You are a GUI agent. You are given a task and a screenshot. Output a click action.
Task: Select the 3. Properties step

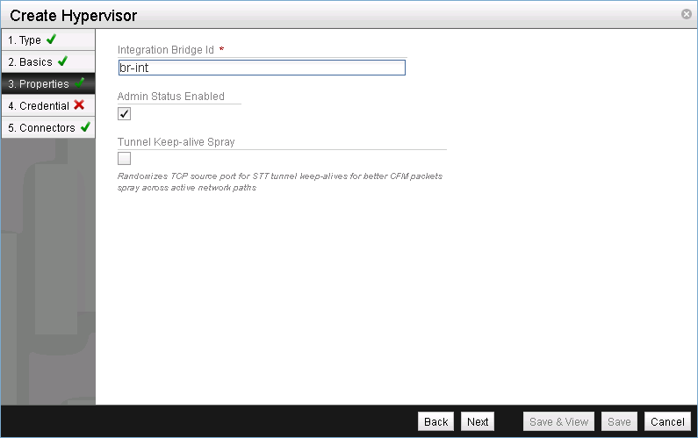tap(38, 84)
